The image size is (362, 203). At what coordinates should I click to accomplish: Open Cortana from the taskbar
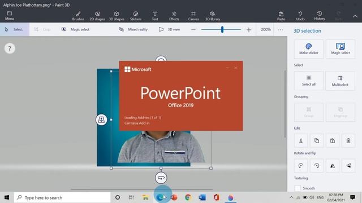pyautogui.click(x=118, y=197)
